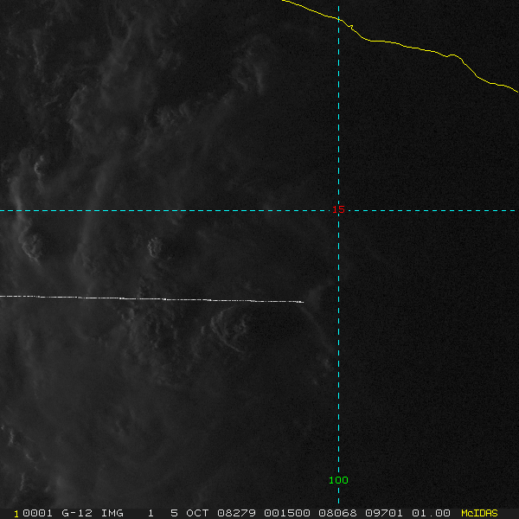Click the vertical dashed line crossing the coastline
This screenshot has height=519, width=519.
pyautogui.click(x=338, y=19)
